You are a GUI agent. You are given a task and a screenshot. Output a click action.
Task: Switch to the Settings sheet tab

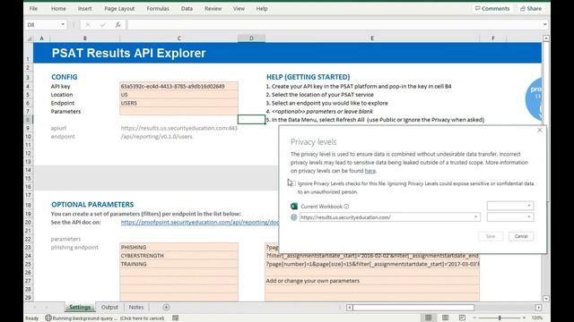pos(80,307)
